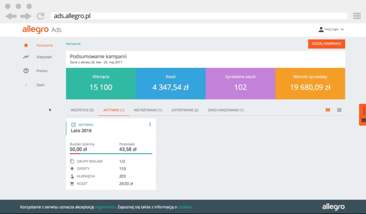Screen dimensions: 366x214
Task: Open the orange Opinia feedback tab
Action: pos(363,114)
